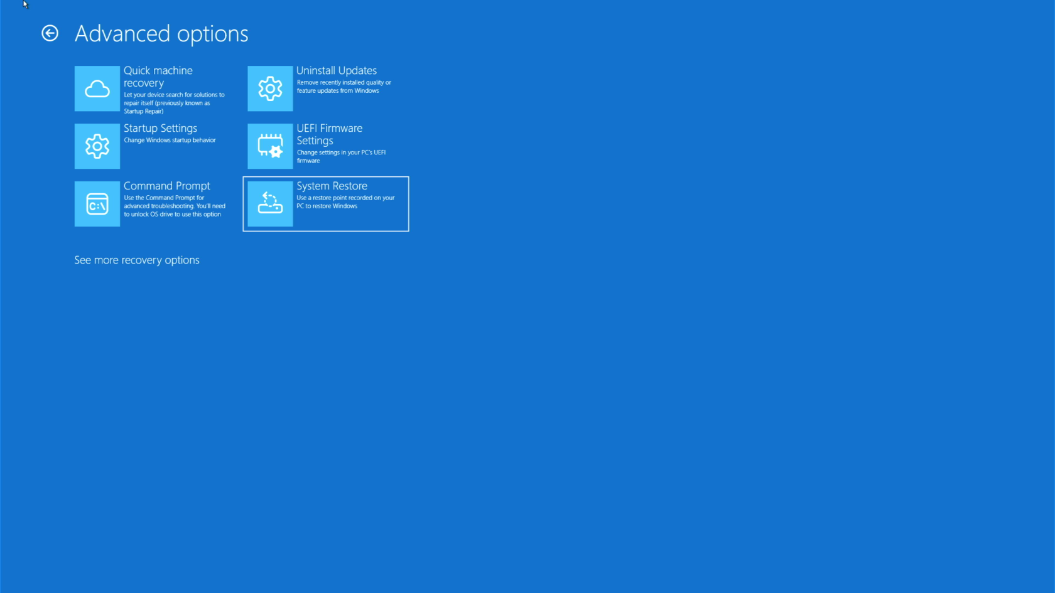1055x593 pixels.
Task: Select the System Restore icon tile
Action: [x=270, y=204]
